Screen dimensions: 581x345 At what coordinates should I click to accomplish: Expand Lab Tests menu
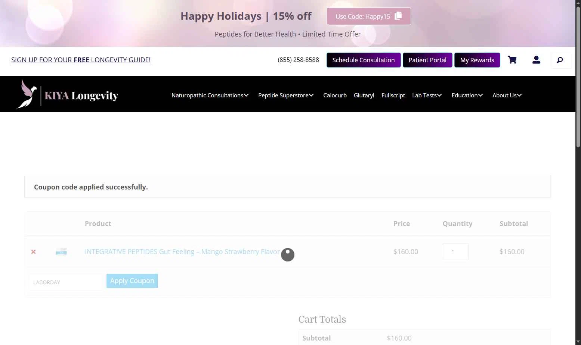click(x=427, y=95)
